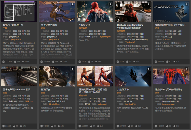Click plus icon on 共生体黑色套装 thumbnail
The width and height of the screenshot is (191, 130).
point(72,4)
